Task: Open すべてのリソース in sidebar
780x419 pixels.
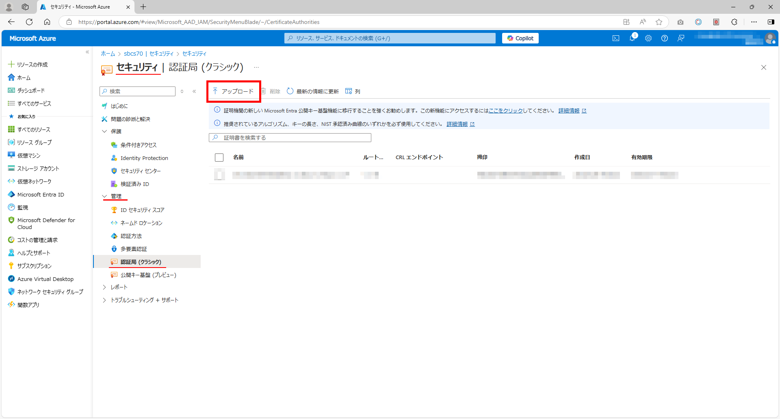Action: pos(34,130)
